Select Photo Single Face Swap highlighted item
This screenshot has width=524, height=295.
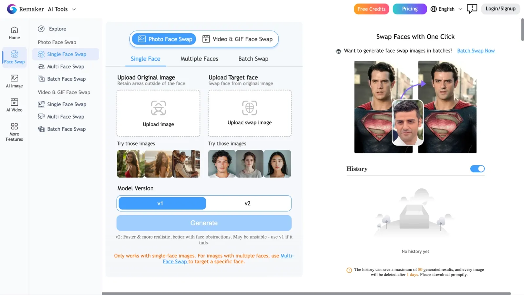tap(65, 54)
